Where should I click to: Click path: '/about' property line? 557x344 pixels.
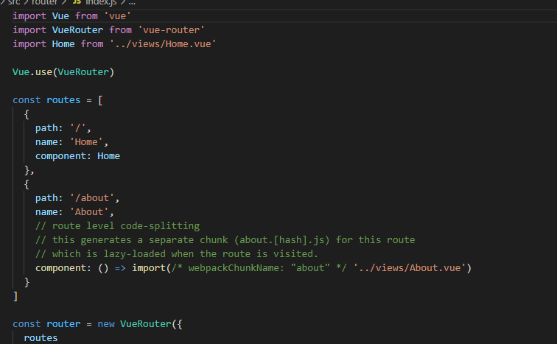click(x=77, y=197)
